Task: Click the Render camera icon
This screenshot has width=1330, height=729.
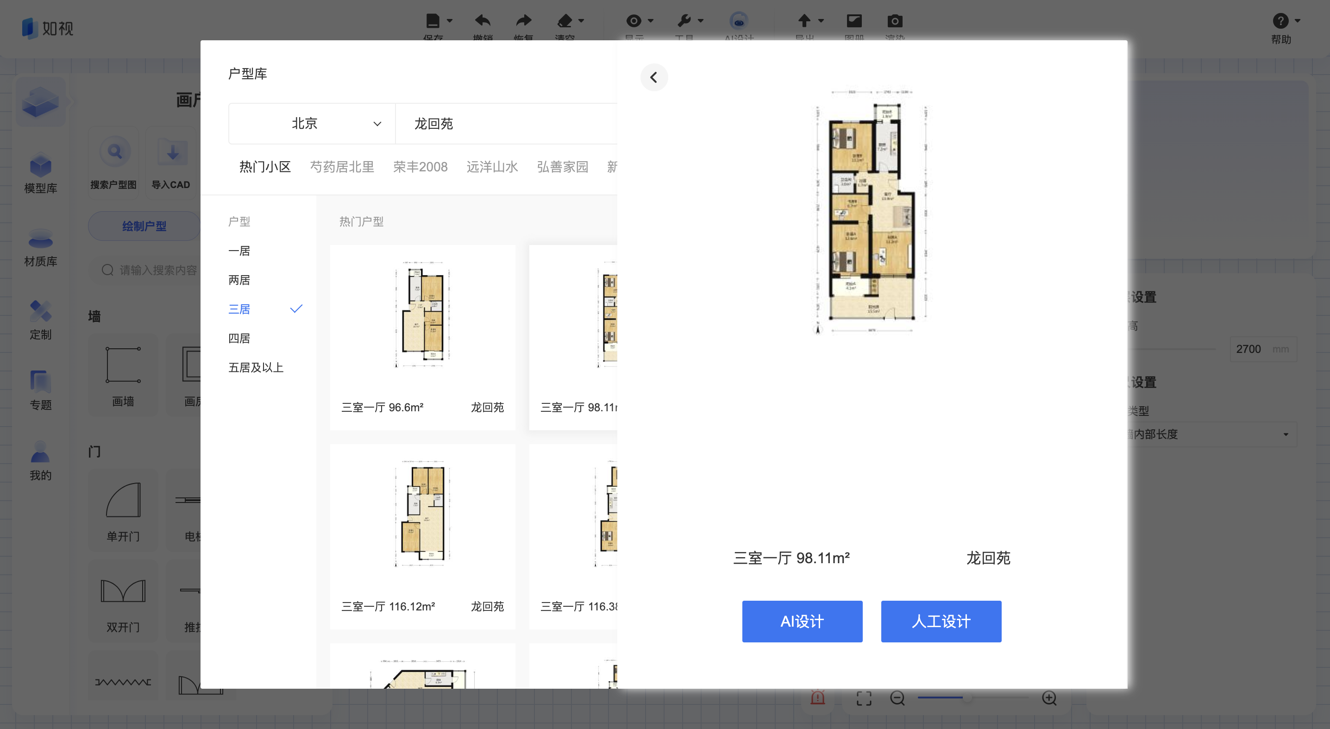Action: coord(895,21)
